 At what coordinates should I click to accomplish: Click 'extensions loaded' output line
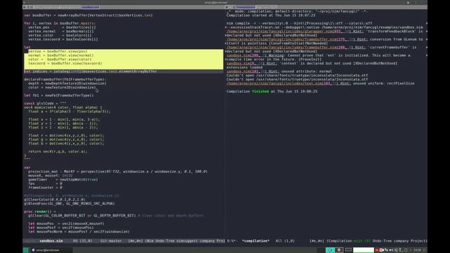(245, 67)
